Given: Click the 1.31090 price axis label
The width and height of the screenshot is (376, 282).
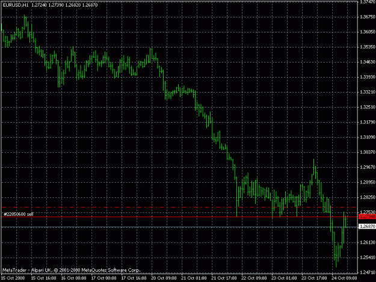Looking at the screenshot, I should pyautogui.click(x=368, y=137).
